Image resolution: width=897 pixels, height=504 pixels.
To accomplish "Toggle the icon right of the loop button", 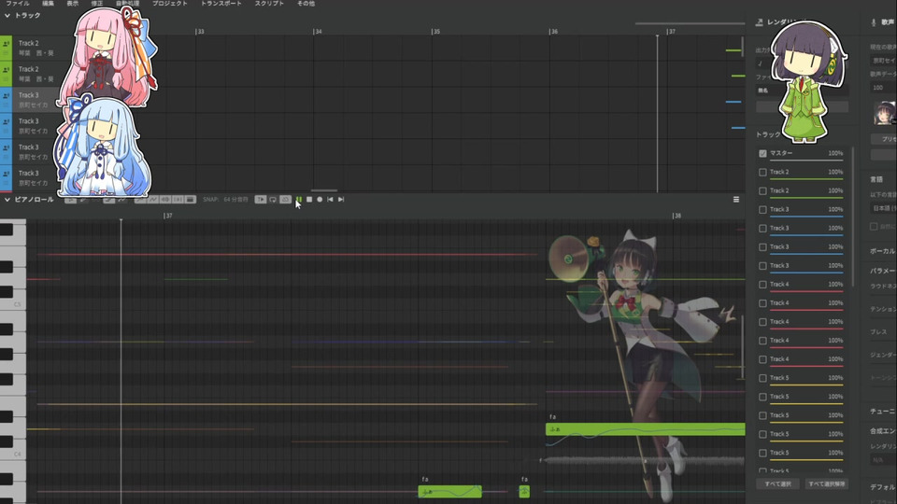I will 286,200.
